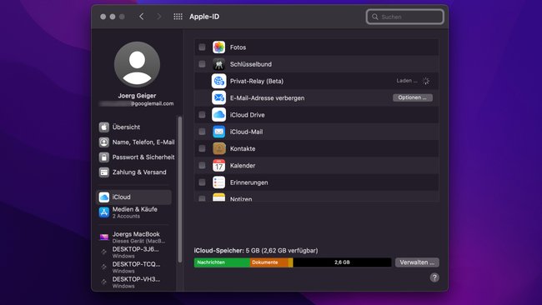
Task: Click the profile avatar picture
Action: tap(138, 64)
